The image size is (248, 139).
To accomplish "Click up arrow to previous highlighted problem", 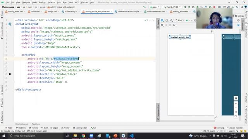I will (x=150, y=20).
